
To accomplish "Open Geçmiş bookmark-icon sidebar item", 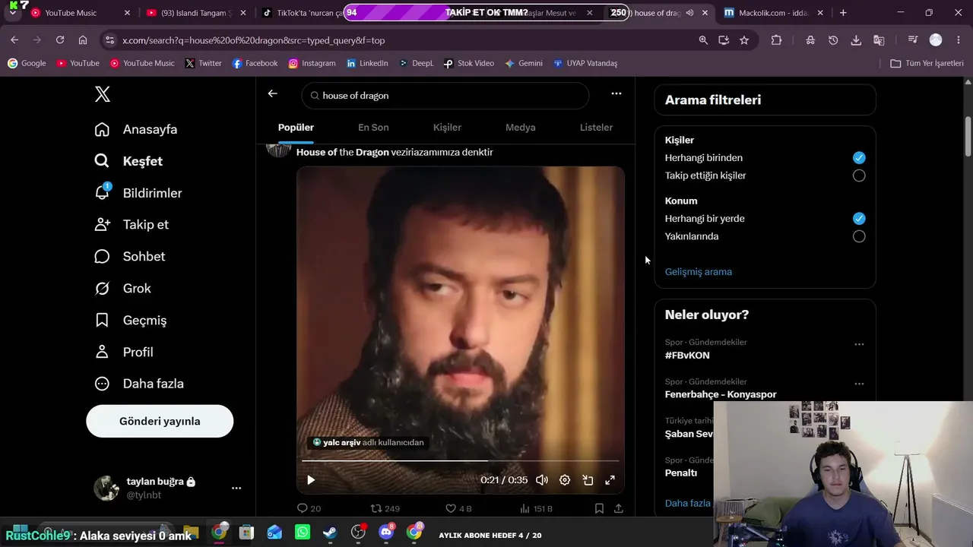I will (130, 321).
